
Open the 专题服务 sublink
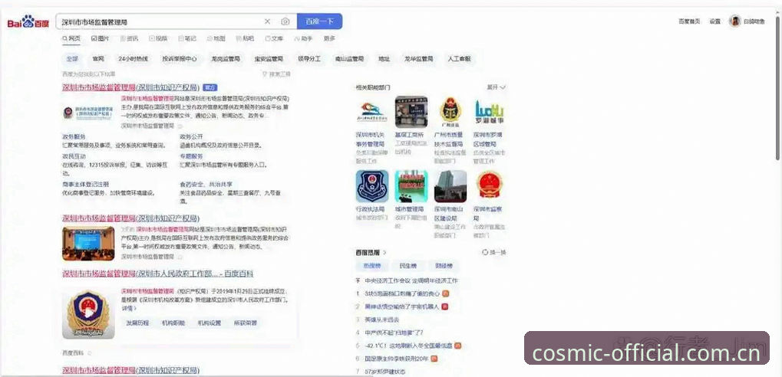(192, 156)
